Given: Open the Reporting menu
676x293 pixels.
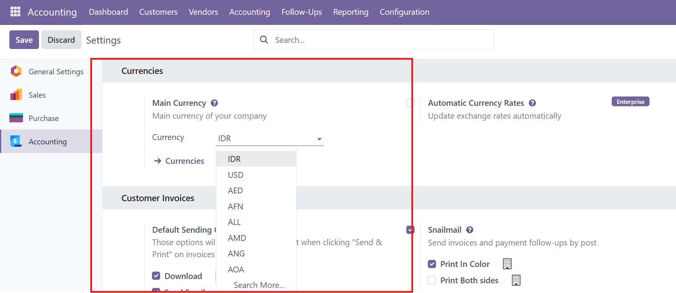Looking at the screenshot, I should pos(351,12).
